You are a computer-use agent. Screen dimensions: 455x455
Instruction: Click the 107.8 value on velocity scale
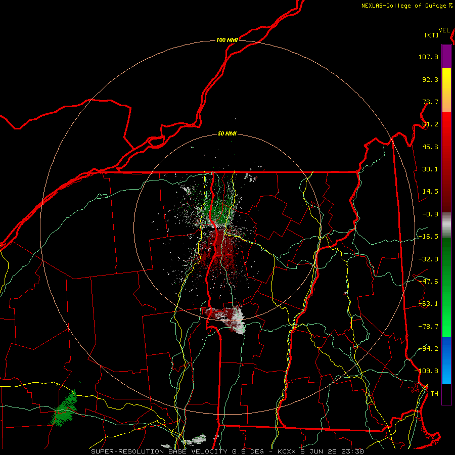tap(428, 57)
